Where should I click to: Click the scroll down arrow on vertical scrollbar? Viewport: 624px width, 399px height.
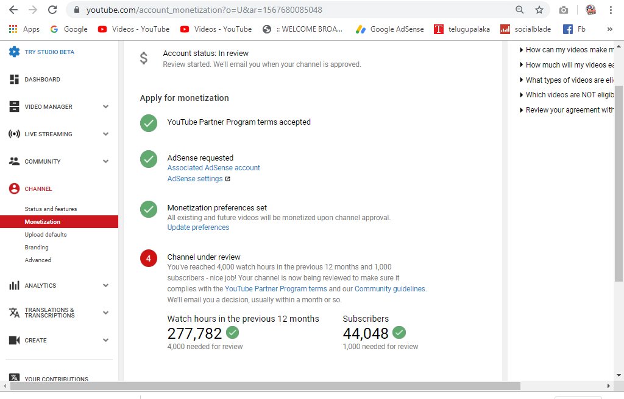click(619, 375)
